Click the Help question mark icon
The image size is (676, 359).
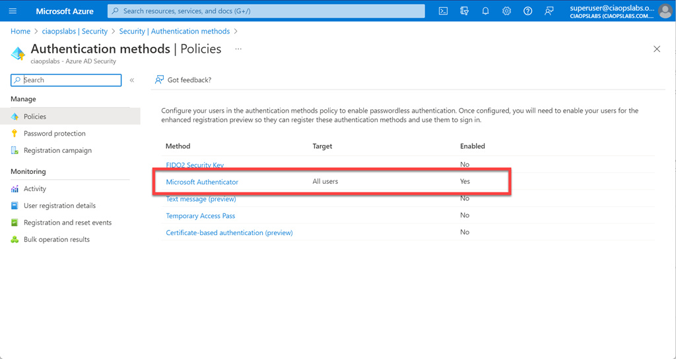click(x=527, y=11)
